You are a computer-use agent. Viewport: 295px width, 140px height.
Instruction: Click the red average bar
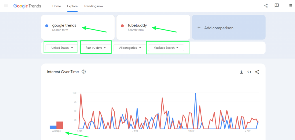(x=60, y=125)
